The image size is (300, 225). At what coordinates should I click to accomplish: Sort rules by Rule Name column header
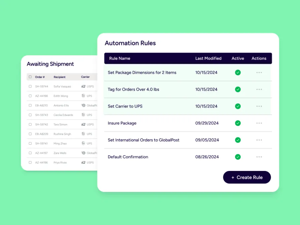(x=120, y=58)
